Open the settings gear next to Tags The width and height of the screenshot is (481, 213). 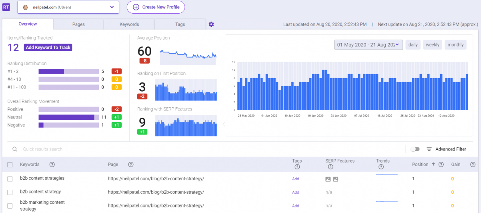[x=211, y=24]
